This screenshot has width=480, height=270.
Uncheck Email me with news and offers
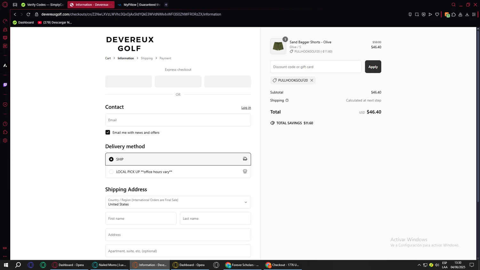(108, 132)
